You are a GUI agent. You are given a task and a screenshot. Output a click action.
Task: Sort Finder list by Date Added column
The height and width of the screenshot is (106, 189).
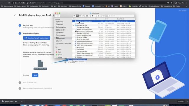point(120,19)
